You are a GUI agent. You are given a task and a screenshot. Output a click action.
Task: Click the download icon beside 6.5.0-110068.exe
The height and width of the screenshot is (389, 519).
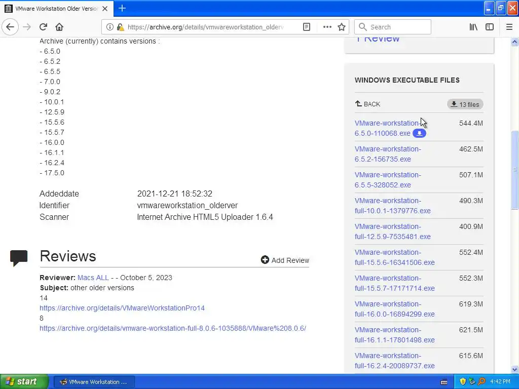(x=419, y=133)
